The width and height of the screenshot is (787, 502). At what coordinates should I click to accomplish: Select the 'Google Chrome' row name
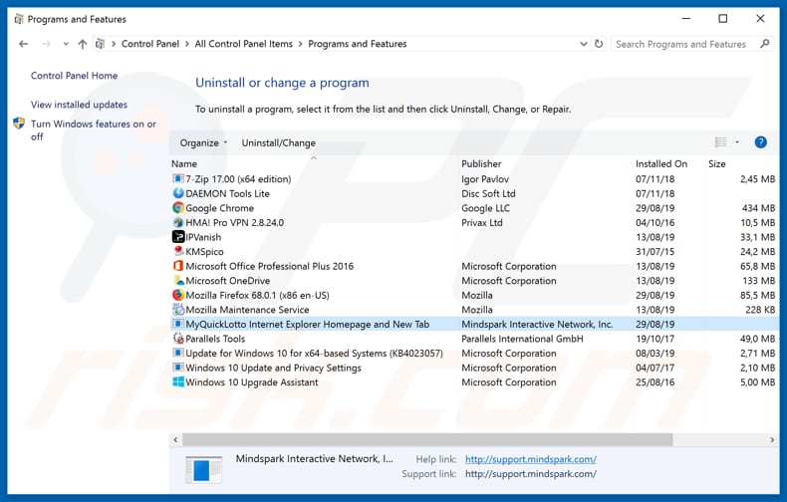pos(220,208)
